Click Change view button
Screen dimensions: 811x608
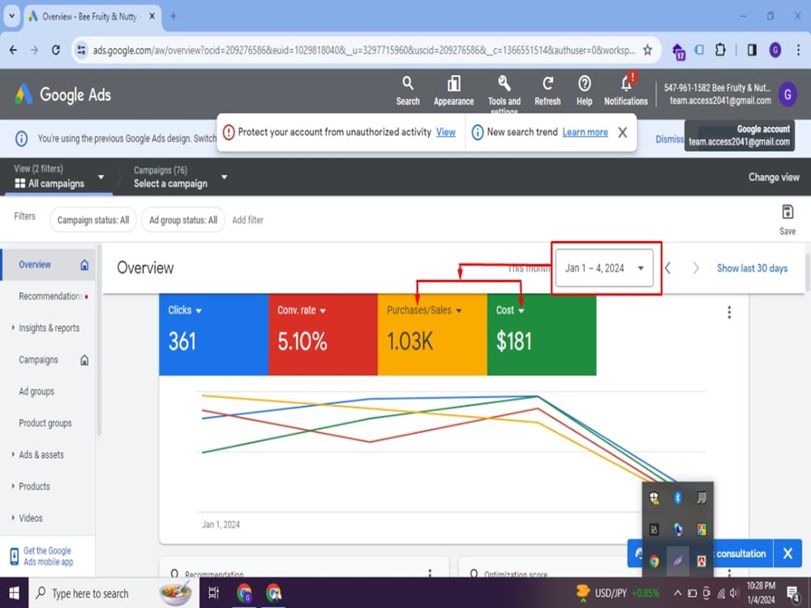773,177
